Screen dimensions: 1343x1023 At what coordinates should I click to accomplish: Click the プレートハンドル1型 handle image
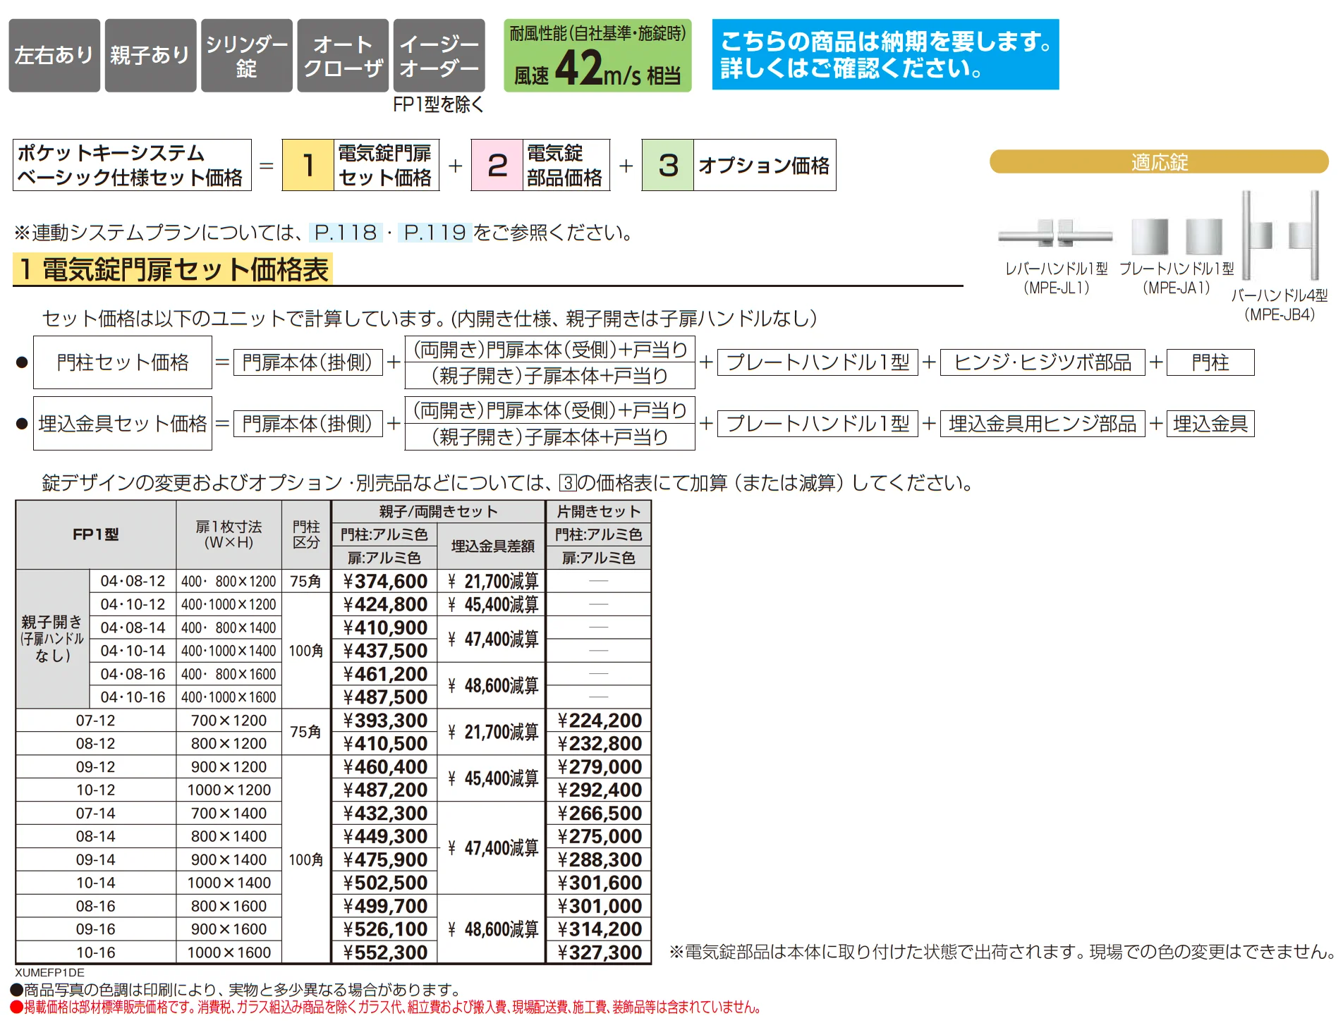point(1177,235)
